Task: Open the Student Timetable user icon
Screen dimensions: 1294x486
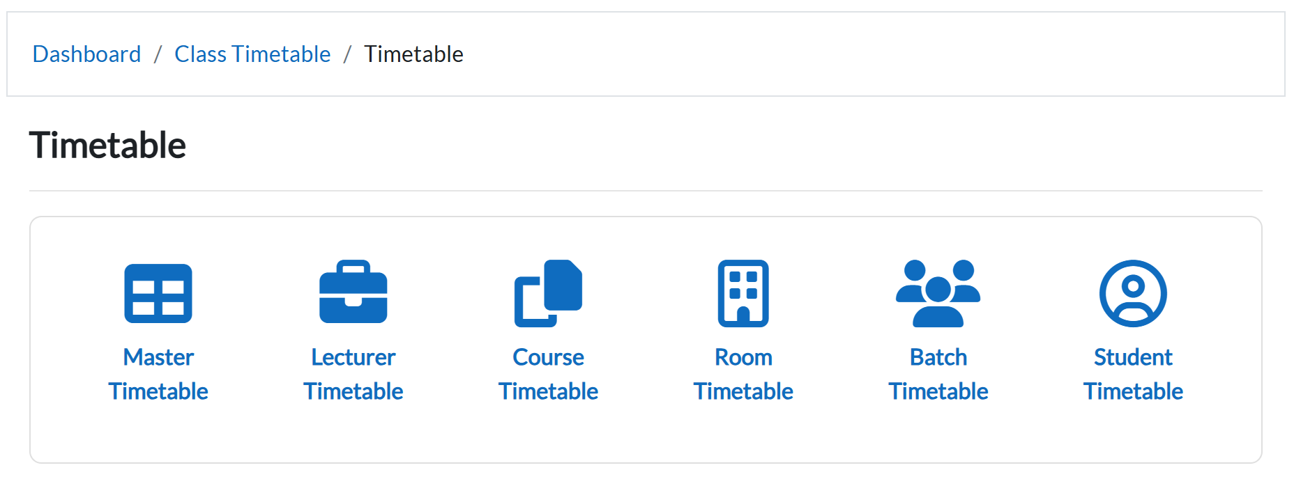Action: [x=1133, y=293]
